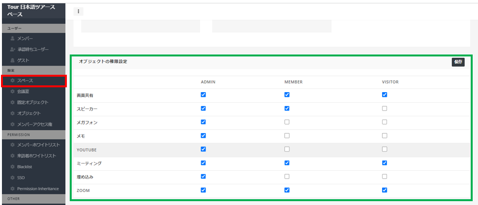This screenshot has height=205, width=478.
Task: Open 固定オブジェクト settings
Action: pos(33,102)
